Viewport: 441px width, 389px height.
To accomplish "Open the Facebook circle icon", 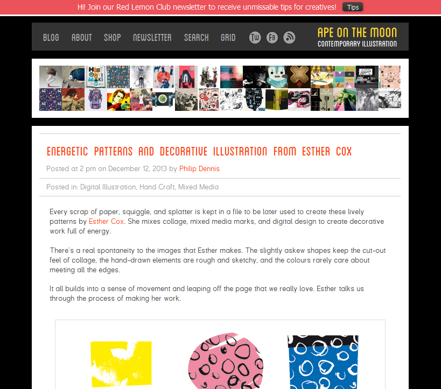I will pos(272,37).
